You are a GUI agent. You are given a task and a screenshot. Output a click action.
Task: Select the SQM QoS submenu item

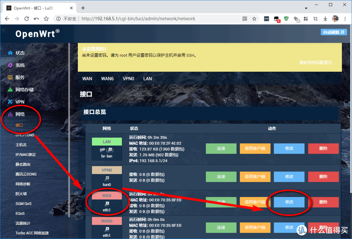(x=23, y=204)
